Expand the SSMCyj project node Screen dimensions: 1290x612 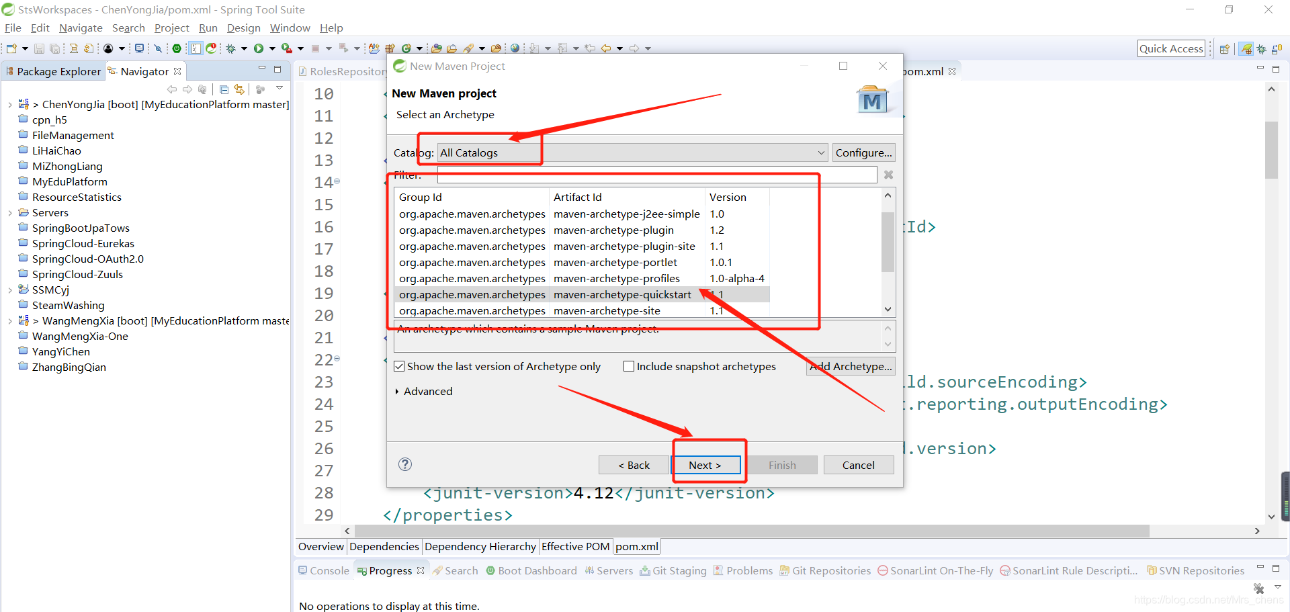10,290
